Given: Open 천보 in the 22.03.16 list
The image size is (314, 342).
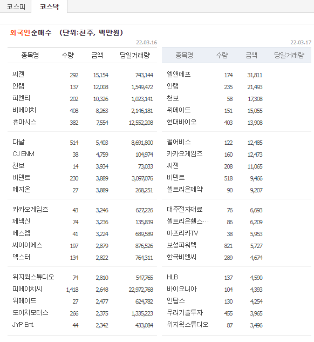Looking at the screenshot, I should coord(18,166).
